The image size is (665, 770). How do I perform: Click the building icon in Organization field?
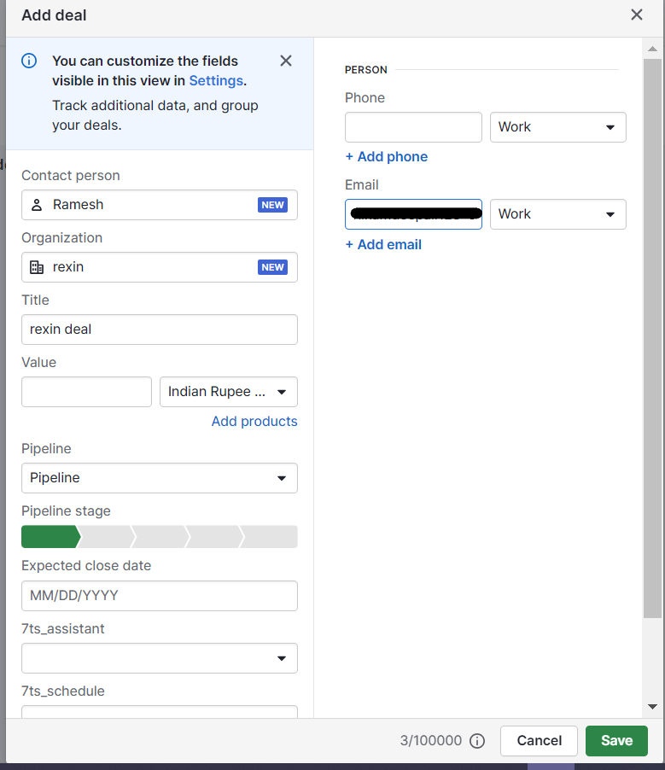37,267
